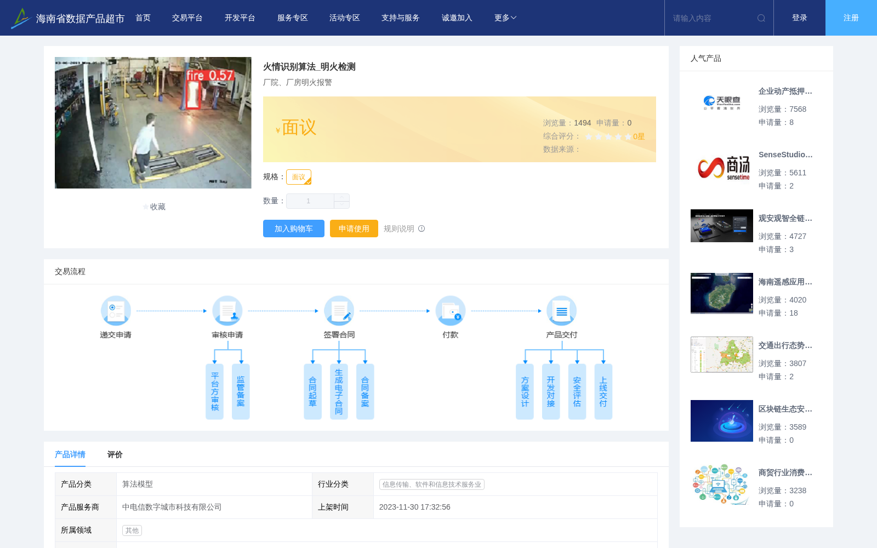This screenshot has height=548, width=877.
Task: Go to 服务专区 in navigation
Action: pos(293,18)
